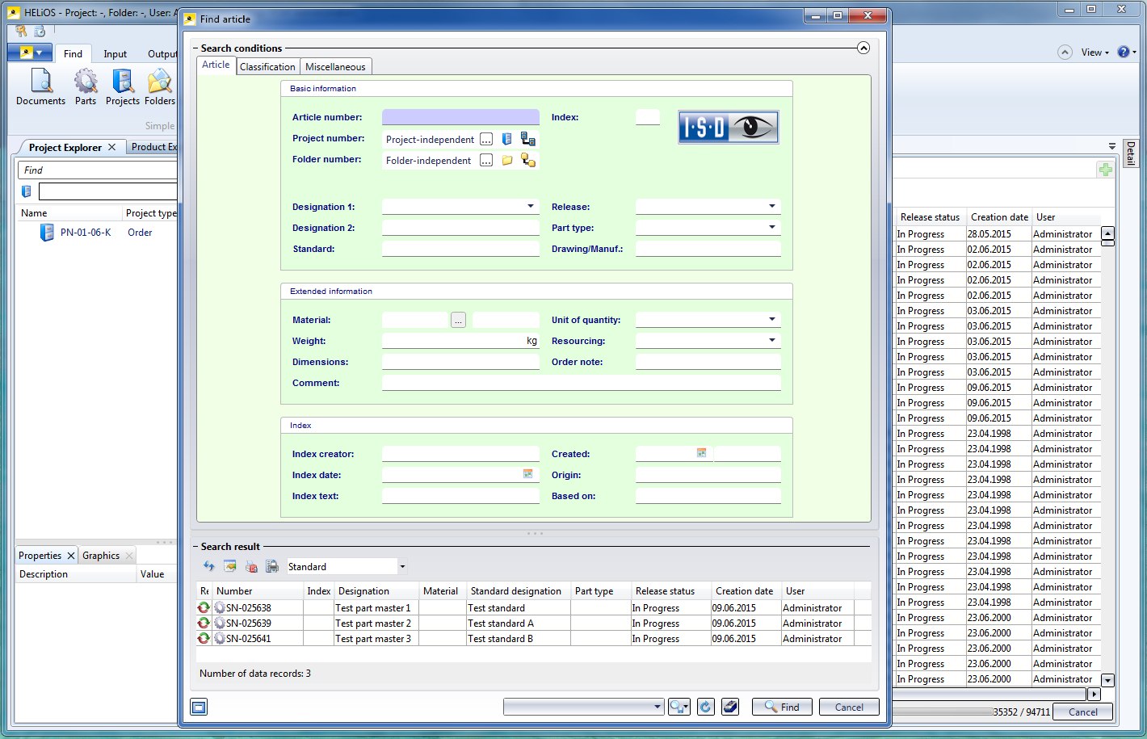This screenshot has width=1147, height=739.
Task: Click the yellow folder icon beside Folder-independent
Action: pyautogui.click(x=507, y=160)
